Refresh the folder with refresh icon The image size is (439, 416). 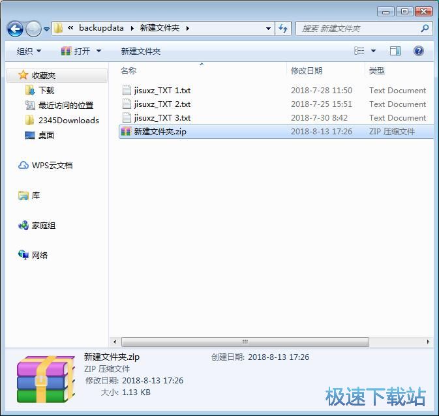click(283, 28)
